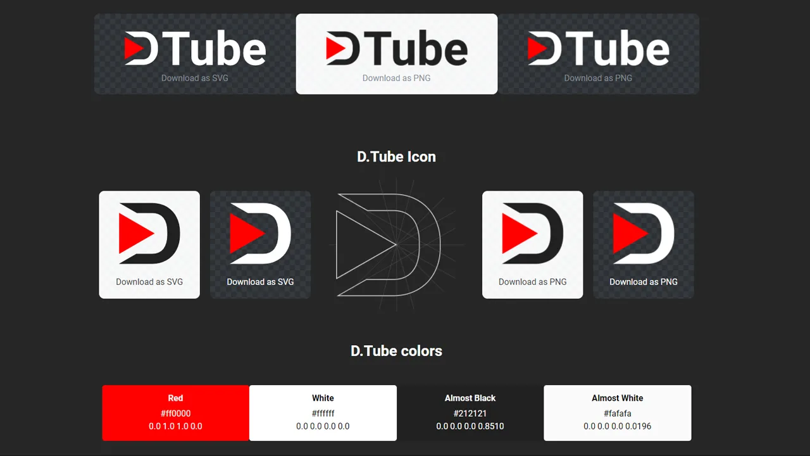Download the dark-background full logo as PNG
The height and width of the screenshot is (456, 810).
pyautogui.click(x=599, y=78)
